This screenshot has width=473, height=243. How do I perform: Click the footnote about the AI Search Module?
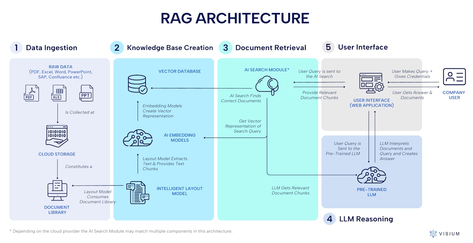121,231
